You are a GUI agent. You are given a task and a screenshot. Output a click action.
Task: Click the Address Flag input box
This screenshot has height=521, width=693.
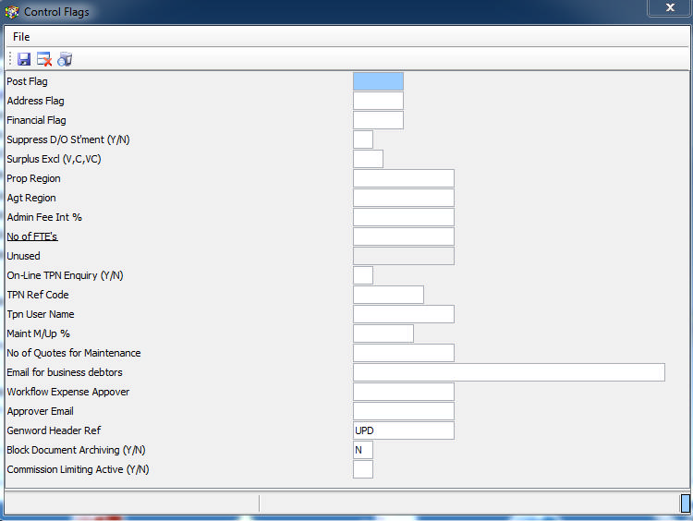[378, 101]
